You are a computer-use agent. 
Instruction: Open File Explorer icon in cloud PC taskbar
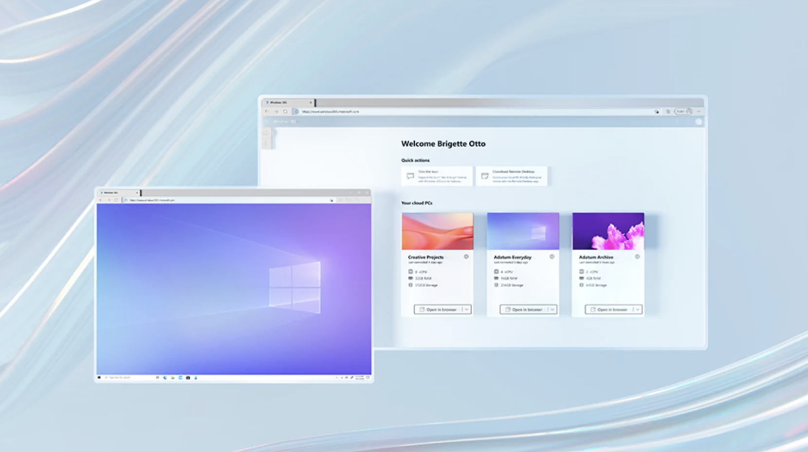click(172, 378)
